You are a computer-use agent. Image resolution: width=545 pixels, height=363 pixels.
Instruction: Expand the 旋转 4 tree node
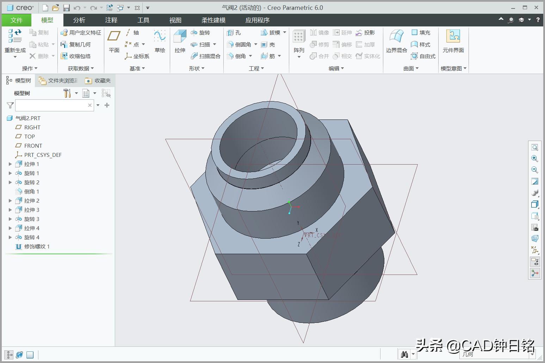(10, 237)
